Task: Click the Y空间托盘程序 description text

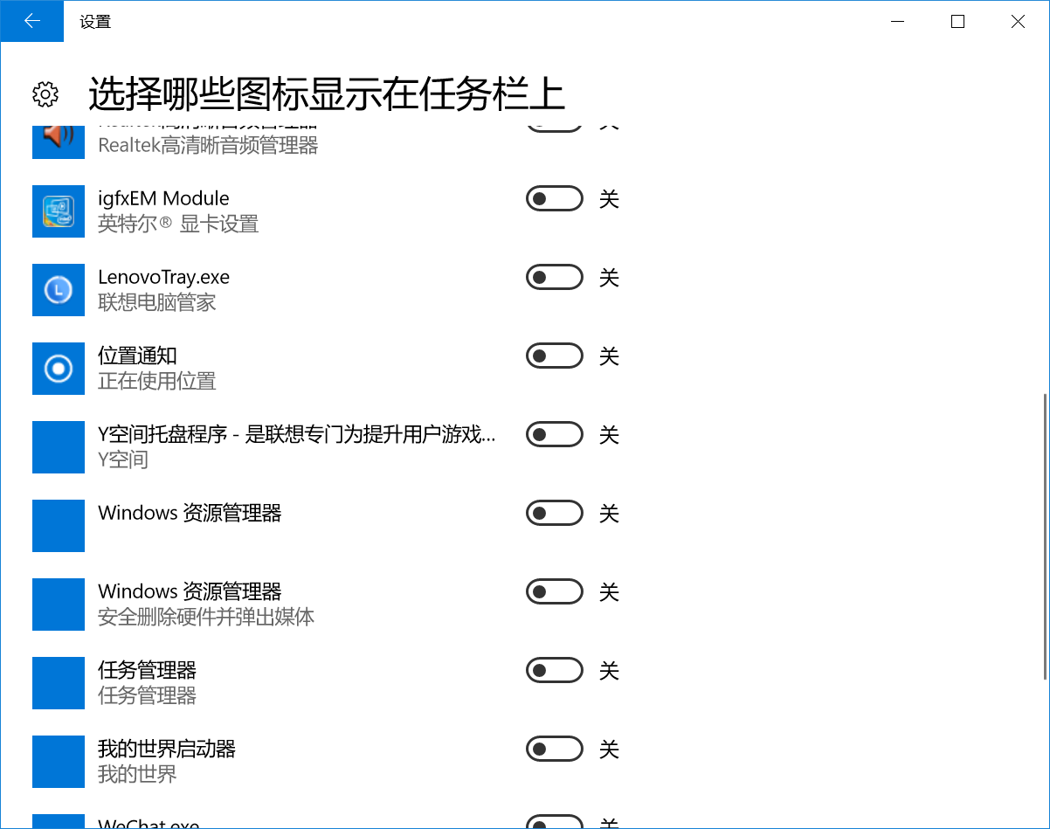Action: click(x=297, y=434)
